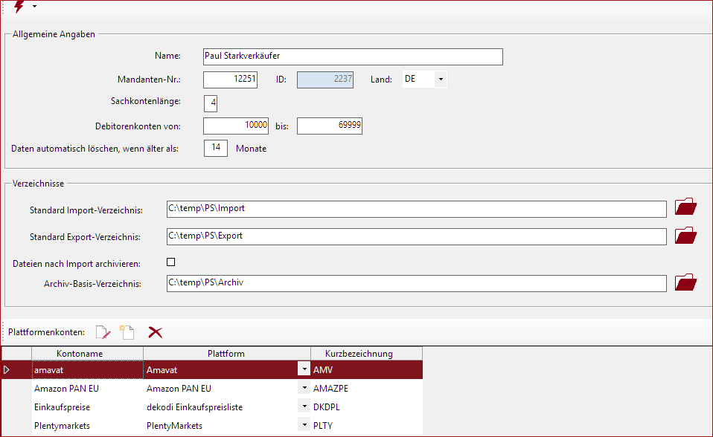The height and width of the screenshot is (437, 713).
Task: Expand the Plattform dropdown in amavat row
Action: [303, 369]
